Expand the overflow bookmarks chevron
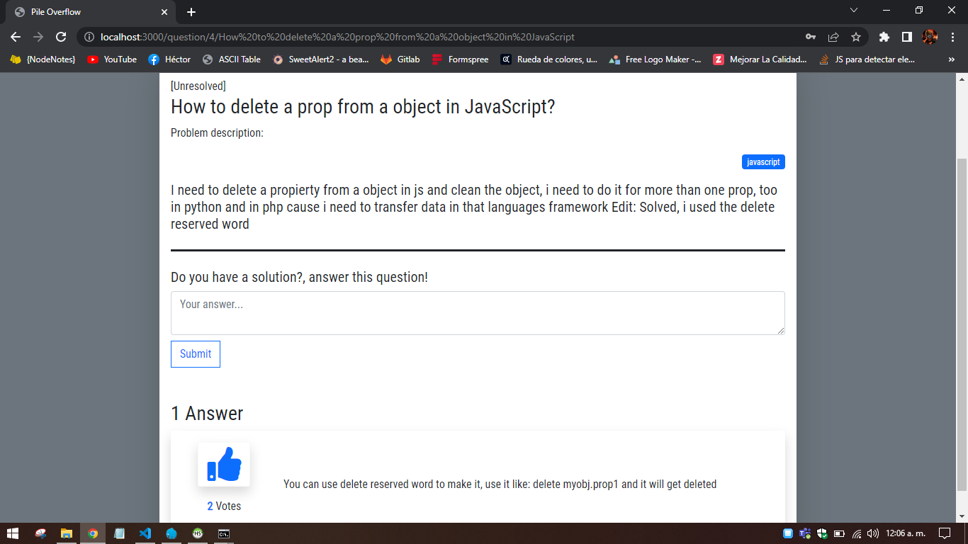The image size is (968, 544). pyautogui.click(x=952, y=59)
